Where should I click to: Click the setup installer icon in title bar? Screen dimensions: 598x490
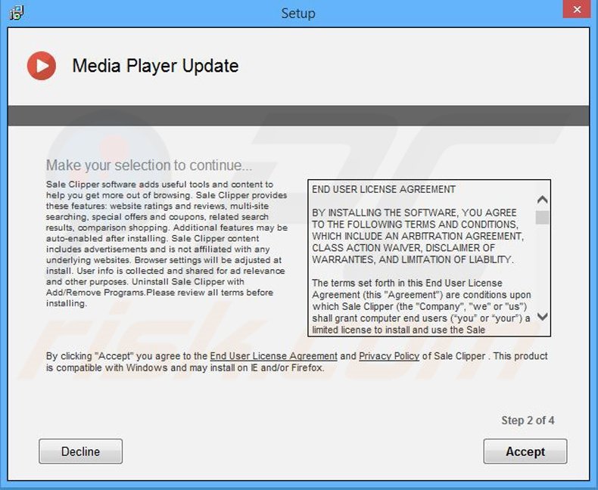[x=17, y=13]
